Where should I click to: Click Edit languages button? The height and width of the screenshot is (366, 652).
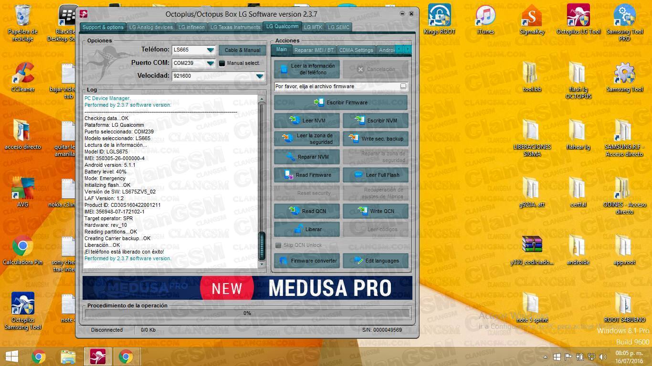[375, 261]
